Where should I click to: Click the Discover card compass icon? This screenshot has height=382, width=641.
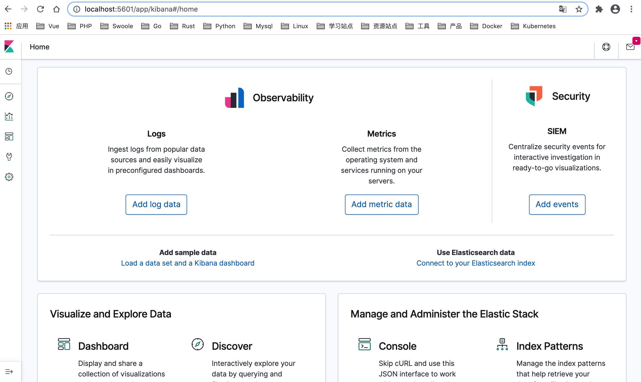(x=197, y=344)
